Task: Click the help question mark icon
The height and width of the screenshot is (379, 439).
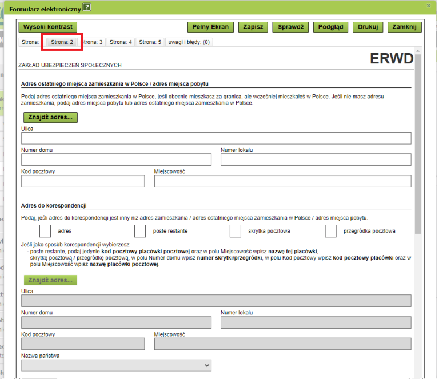Action: tap(87, 7)
